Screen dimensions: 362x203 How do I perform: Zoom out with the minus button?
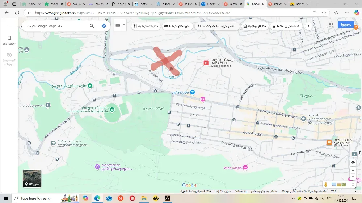click(x=353, y=177)
